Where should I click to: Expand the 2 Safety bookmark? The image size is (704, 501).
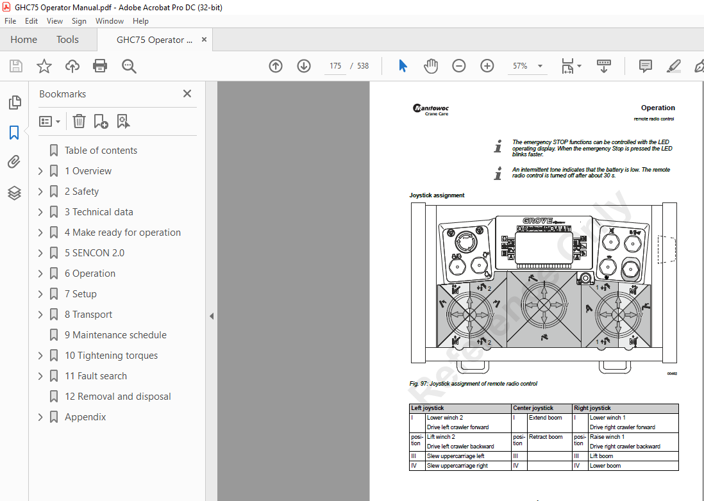point(40,192)
